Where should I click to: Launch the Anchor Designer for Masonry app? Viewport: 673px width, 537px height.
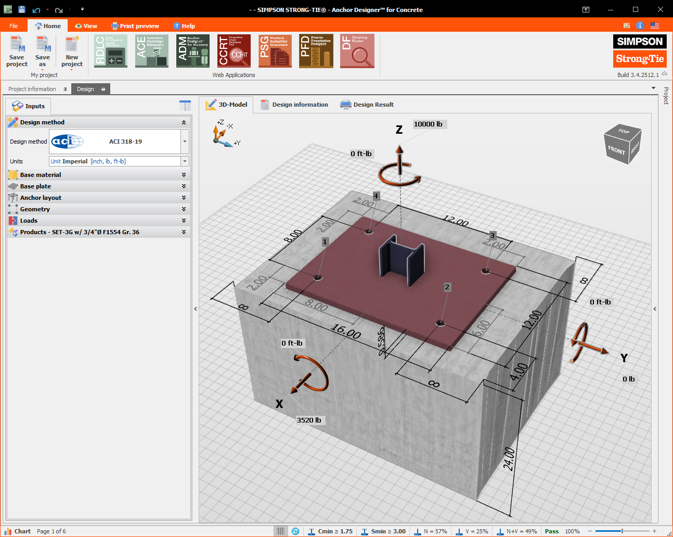tap(192, 51)
